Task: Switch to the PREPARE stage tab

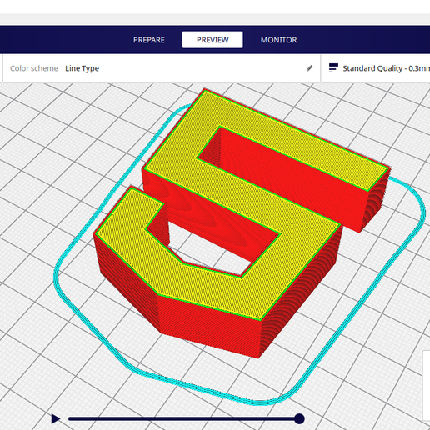Action: [149, 40]
